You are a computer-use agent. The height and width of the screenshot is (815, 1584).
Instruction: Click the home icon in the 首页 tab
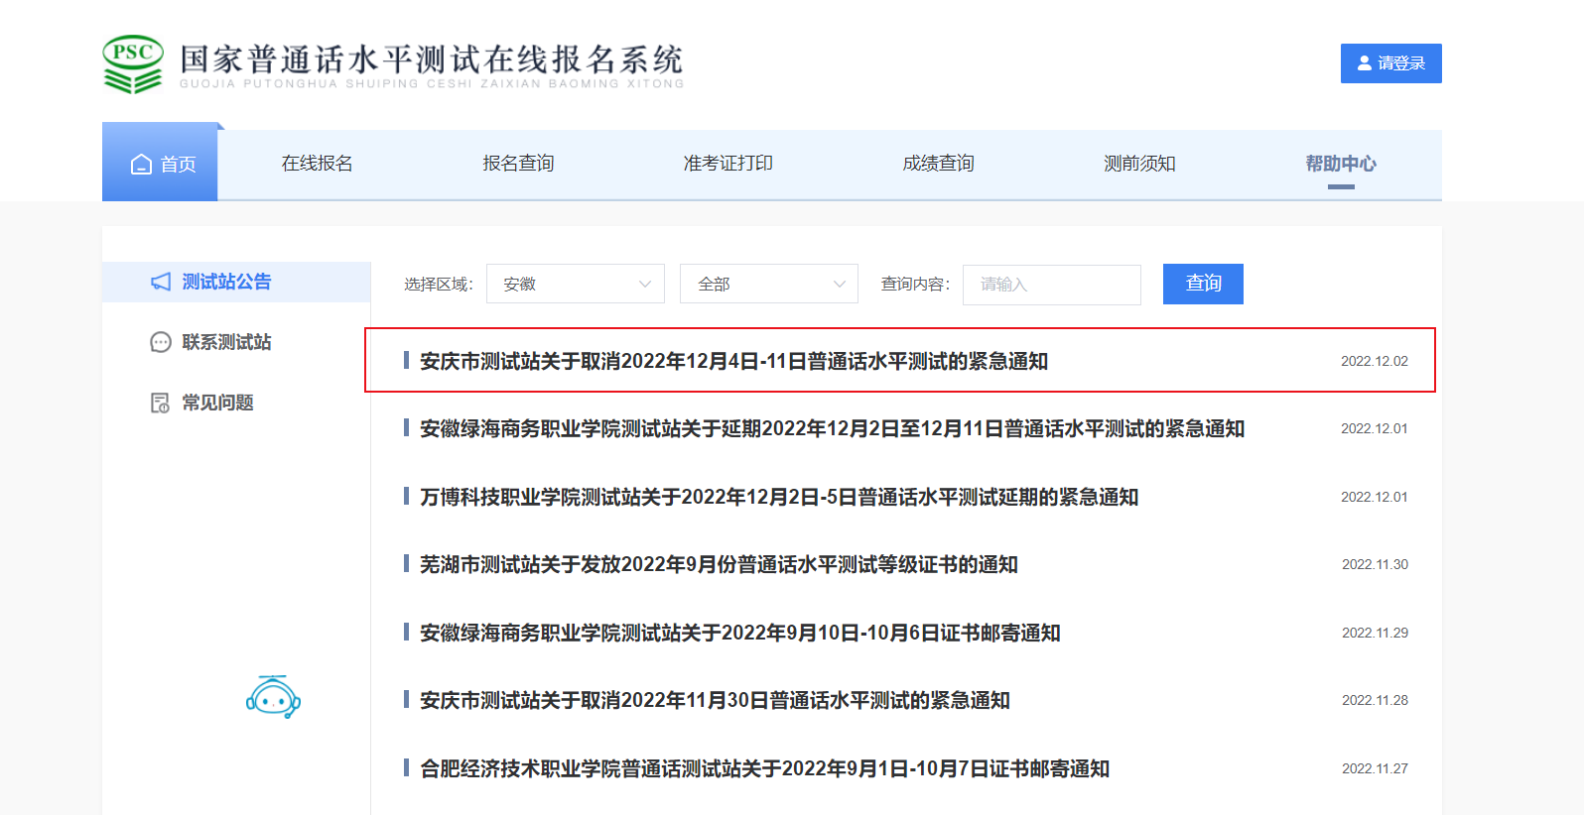tap(142, 165)
